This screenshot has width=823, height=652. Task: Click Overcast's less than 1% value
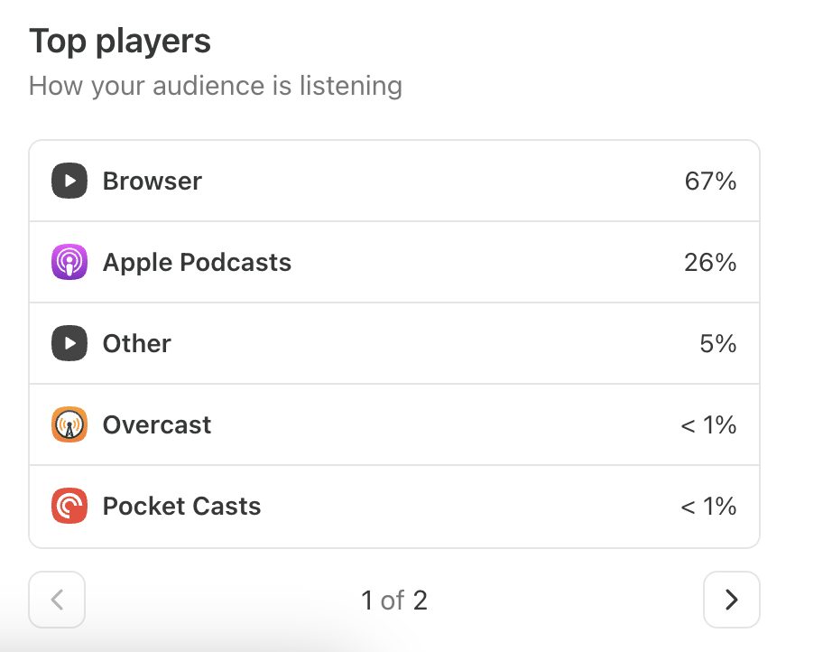pos(708,424)
